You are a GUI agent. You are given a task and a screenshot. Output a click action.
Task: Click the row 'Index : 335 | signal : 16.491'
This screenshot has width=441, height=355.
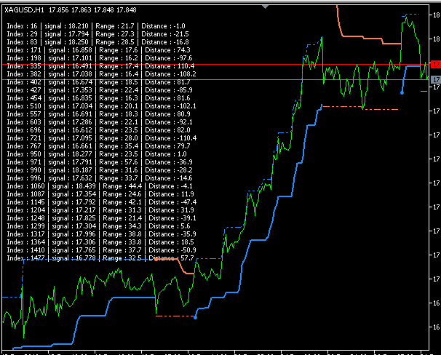click(100, 66)
